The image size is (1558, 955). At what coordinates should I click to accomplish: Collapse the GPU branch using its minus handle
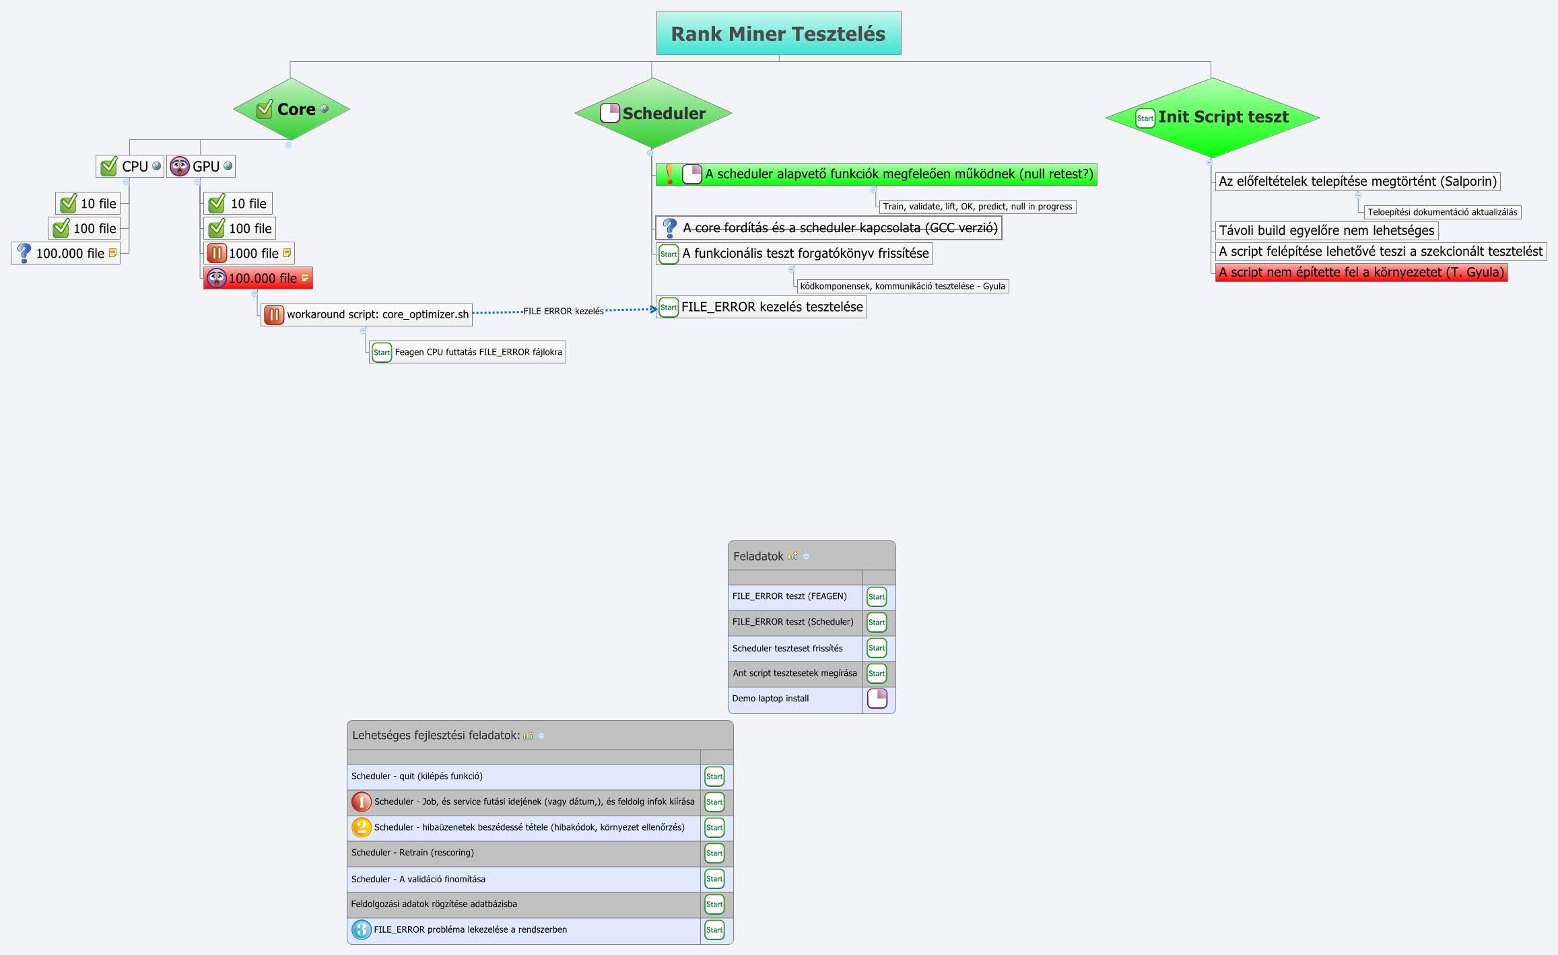pos(197,182)
